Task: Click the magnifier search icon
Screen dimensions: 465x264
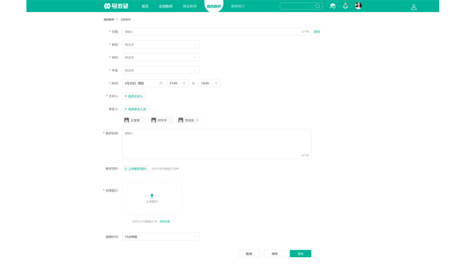Action: 317,6
